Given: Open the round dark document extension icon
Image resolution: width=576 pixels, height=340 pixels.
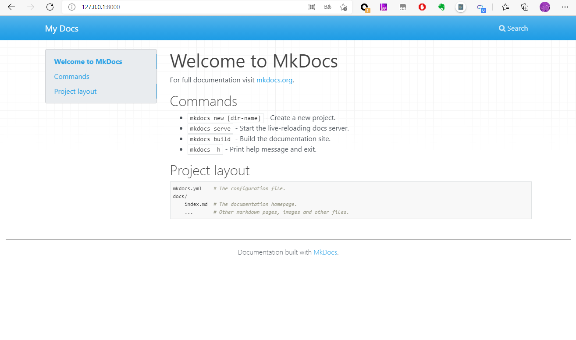Looking at the screenshot, I should [461, 7].
